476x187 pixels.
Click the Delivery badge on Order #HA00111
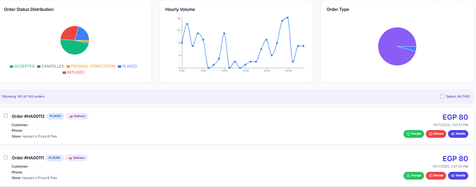click(76, 158)
